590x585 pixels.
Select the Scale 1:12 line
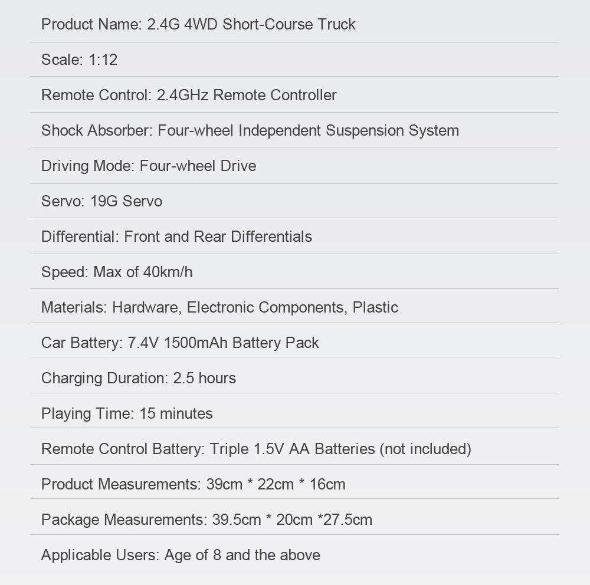tap(80, 60)
